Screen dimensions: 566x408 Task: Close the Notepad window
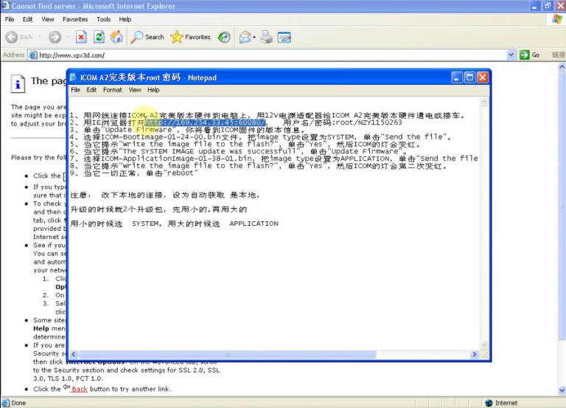(483, 77)
